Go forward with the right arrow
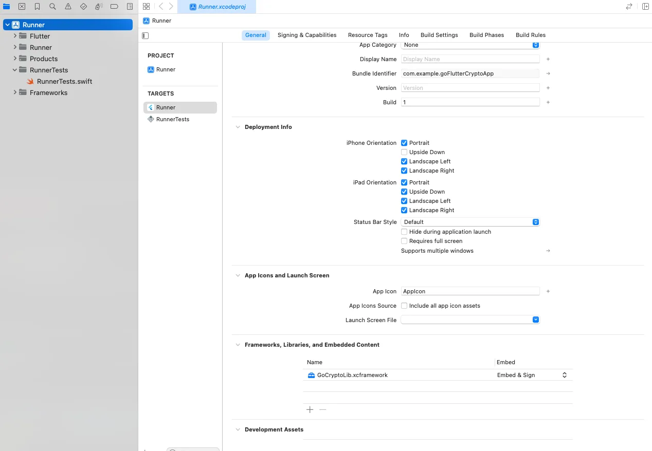Screen dimensions: 652x451 (171, 7)
